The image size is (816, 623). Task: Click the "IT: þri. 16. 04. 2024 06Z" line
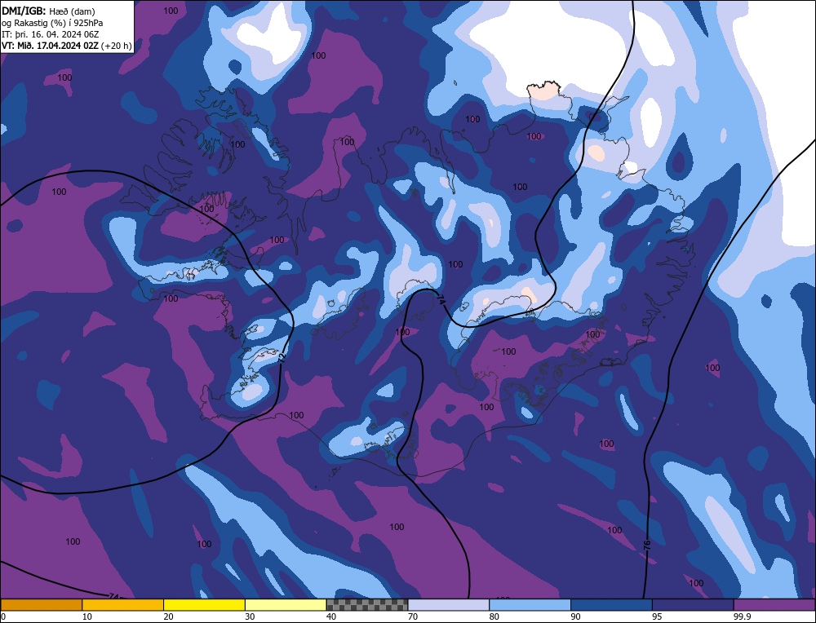(x=51, y=34)
